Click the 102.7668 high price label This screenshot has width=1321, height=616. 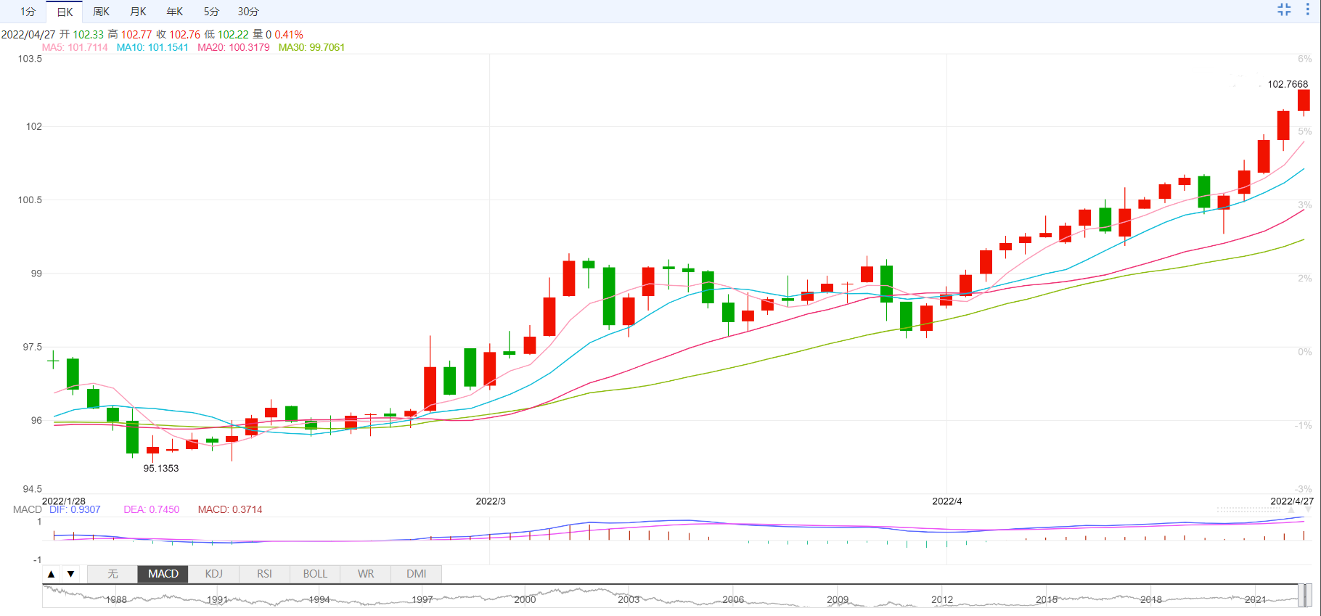(x=1288, y=84)
